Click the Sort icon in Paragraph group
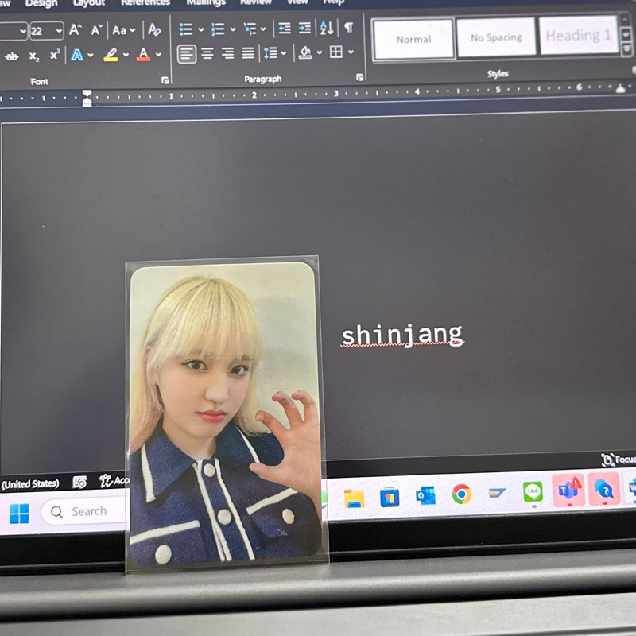 click(325, 29)
